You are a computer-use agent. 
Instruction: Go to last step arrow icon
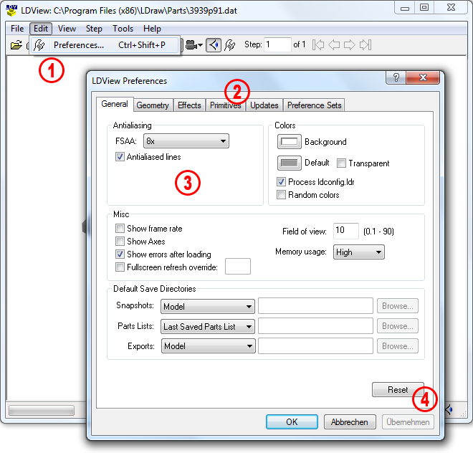(365, 45)
